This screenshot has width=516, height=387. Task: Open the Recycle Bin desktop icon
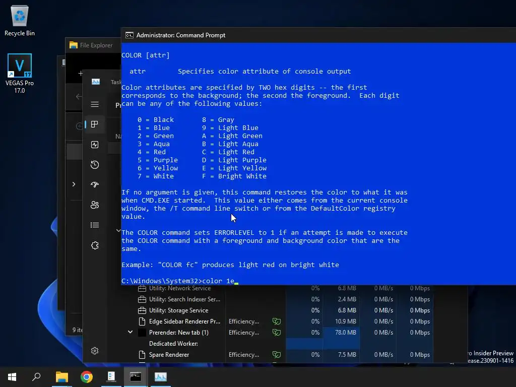tap(20, 20)
